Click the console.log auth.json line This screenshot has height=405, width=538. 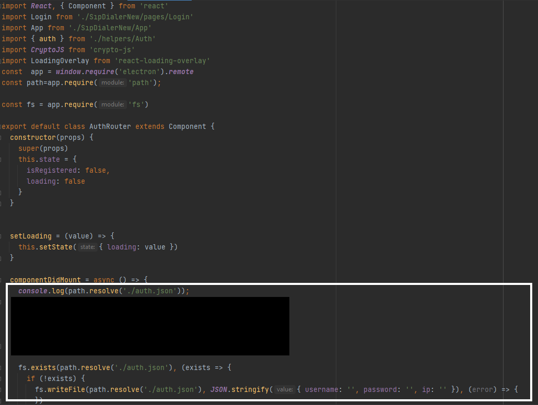[x=104, y=291]
